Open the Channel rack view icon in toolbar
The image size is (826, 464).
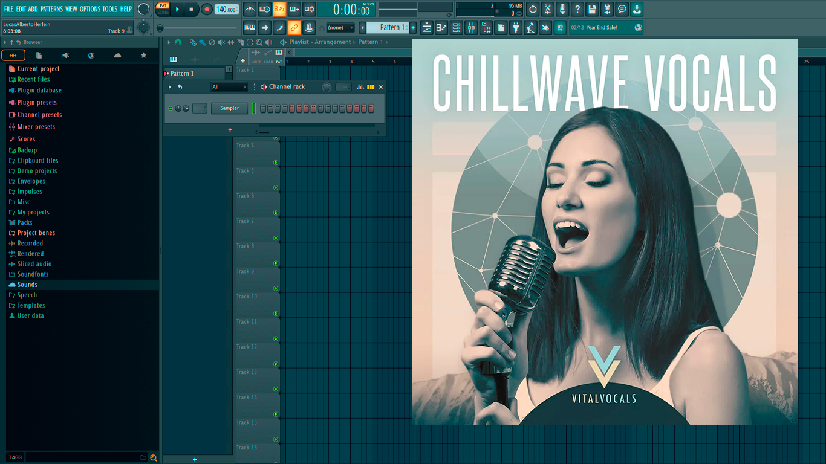tap(457, 28)
